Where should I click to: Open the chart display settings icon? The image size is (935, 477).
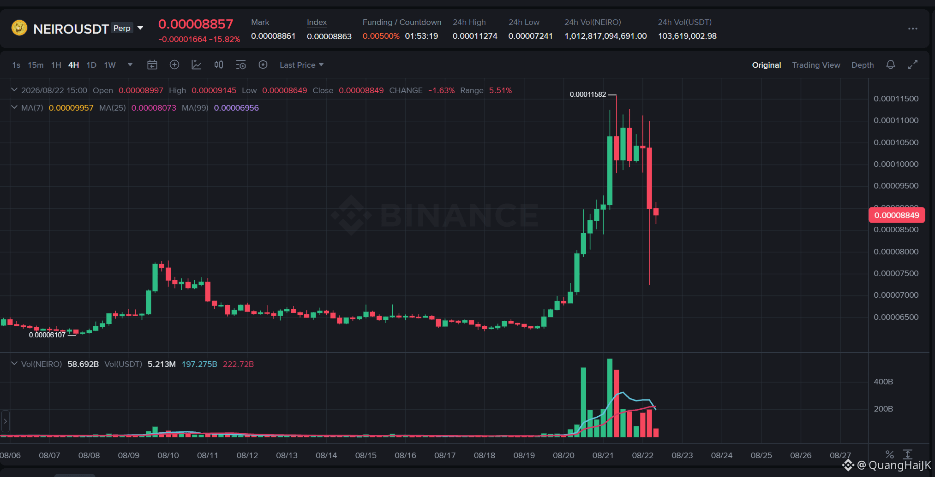click(241, 65)
